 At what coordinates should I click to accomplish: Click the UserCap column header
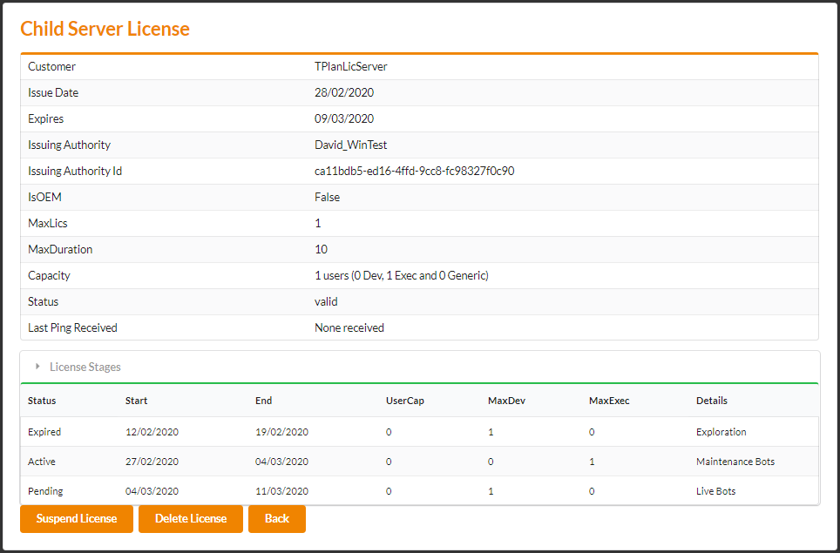pyautogui.click(x=404, y=401)
